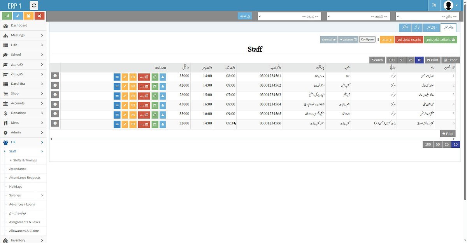Click the info icon on the 45000 row
This screenshot has width=467, height=243.
click(55, 104)
